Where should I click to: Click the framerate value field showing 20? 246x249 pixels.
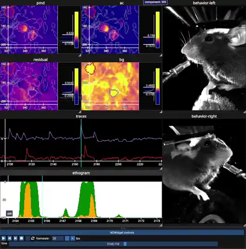(x=58, y=238)
